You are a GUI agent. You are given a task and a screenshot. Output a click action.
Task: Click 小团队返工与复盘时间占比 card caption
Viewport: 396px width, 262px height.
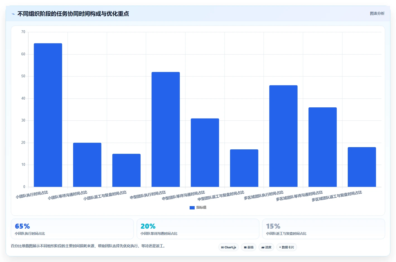click(x=286, y=234)
